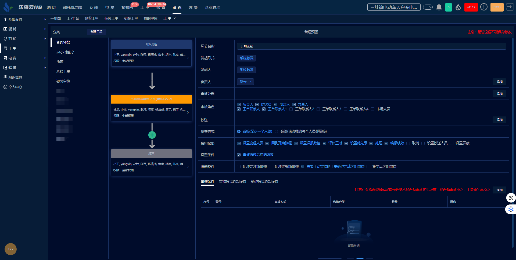Click the 环节名称 input field
The image size is (516, 260).
(371, 46)
